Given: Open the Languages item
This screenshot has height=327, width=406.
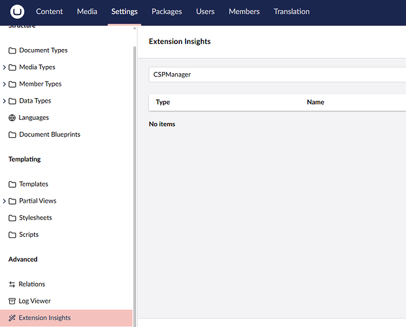Looking at the screenshot, I should (33, 118).
